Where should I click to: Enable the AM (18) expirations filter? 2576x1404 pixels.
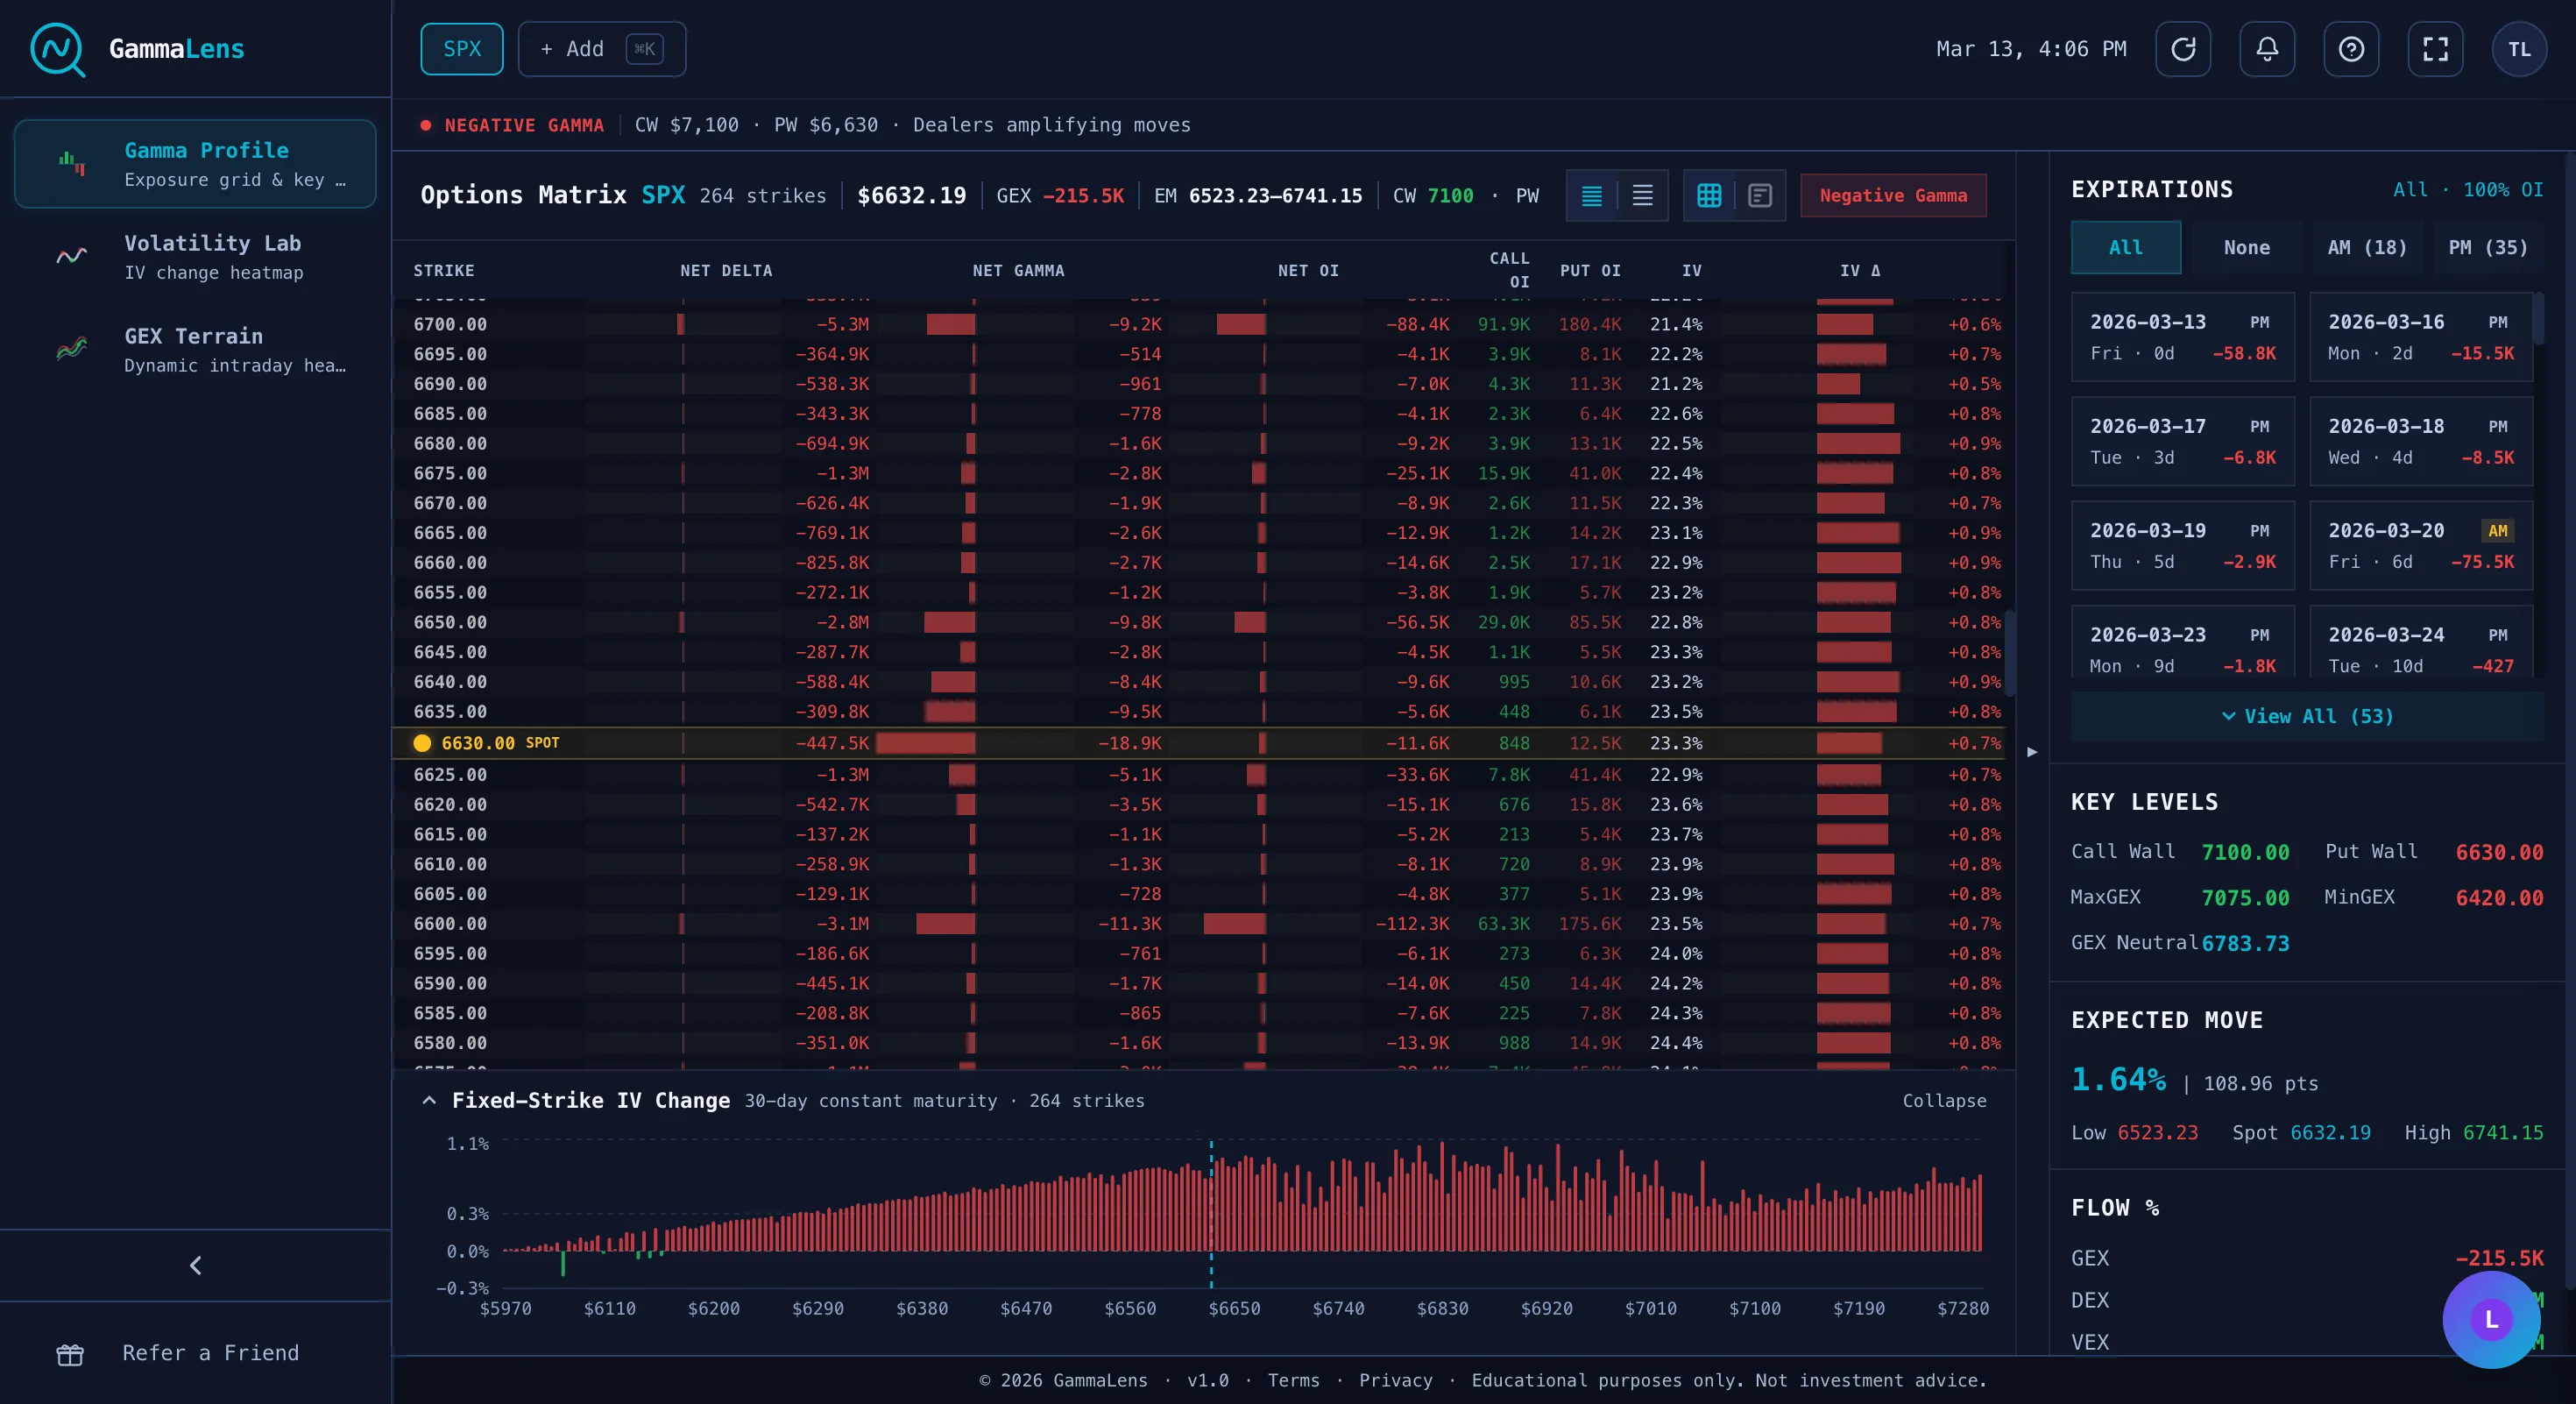click(2366, 247)
